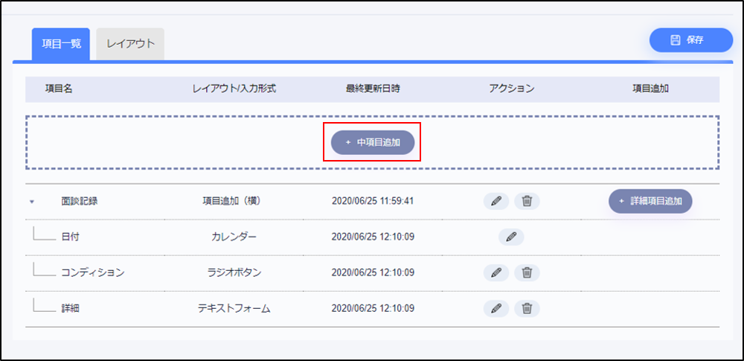The width and height of the screenshot is (744, 361).
Task: Open the editor for コンディション via its pencil icon
Action: tap(496, 272)
